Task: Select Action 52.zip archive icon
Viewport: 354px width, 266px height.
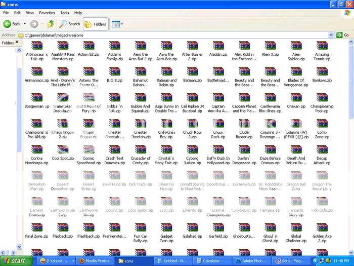Action: [x=88, y=46]
